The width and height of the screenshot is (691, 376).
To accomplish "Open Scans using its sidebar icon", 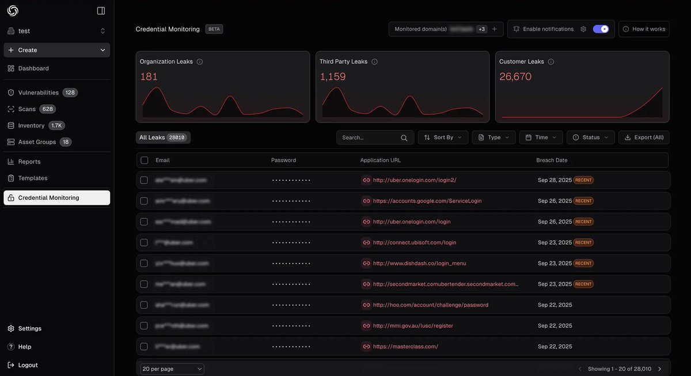I will point(10,108).
